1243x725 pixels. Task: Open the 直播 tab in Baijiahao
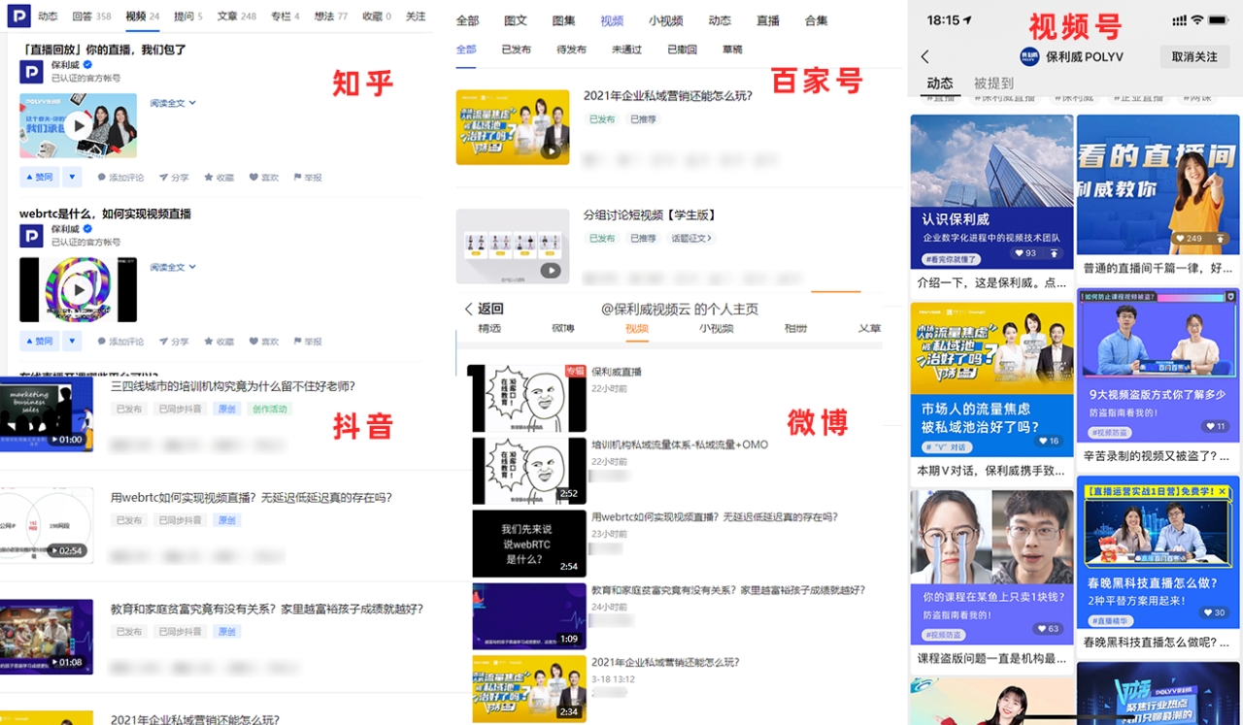(767, 21)
